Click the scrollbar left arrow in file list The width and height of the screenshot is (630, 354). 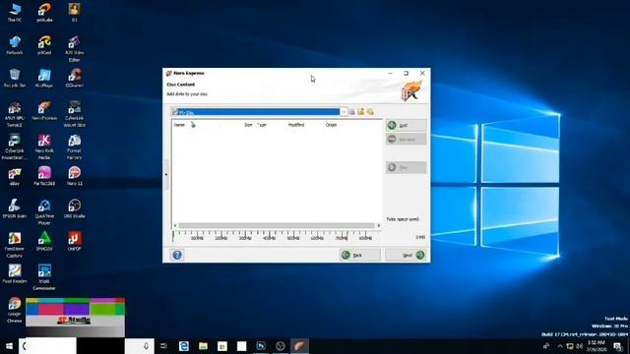pyautogui.click(x=175, y=225)
